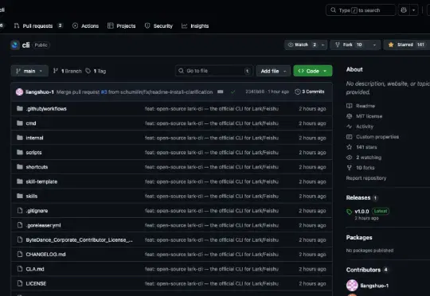Open the cmd folder
Viewport: 430px width, 296px height.
31,123
